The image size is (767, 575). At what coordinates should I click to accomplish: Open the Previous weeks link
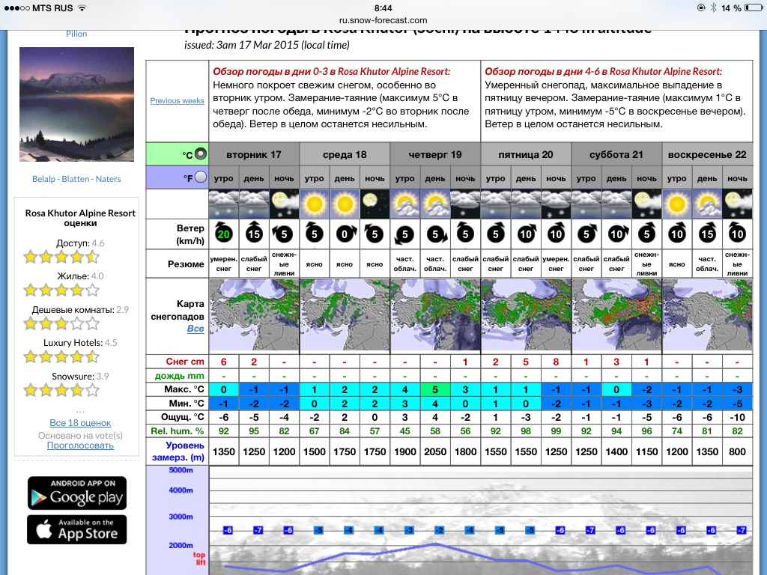[x=177, y=101]
